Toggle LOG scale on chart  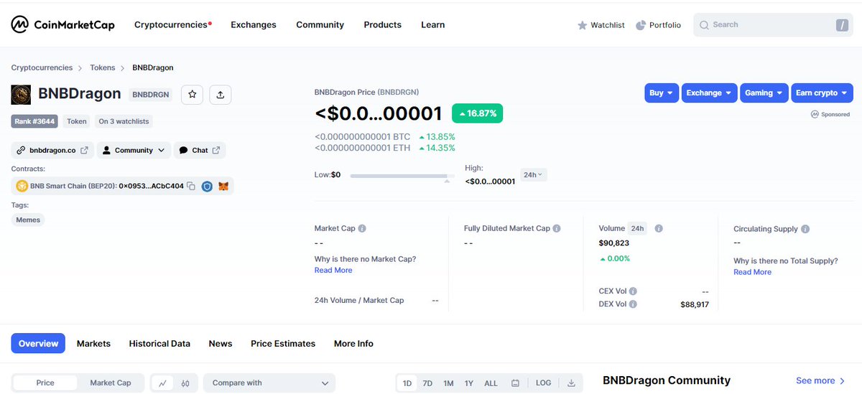click(544, 383)
